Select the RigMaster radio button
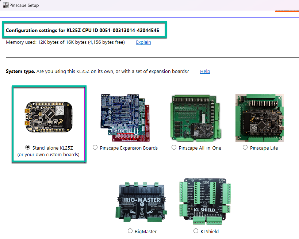299x239 pixels. (x=130, y=231)
